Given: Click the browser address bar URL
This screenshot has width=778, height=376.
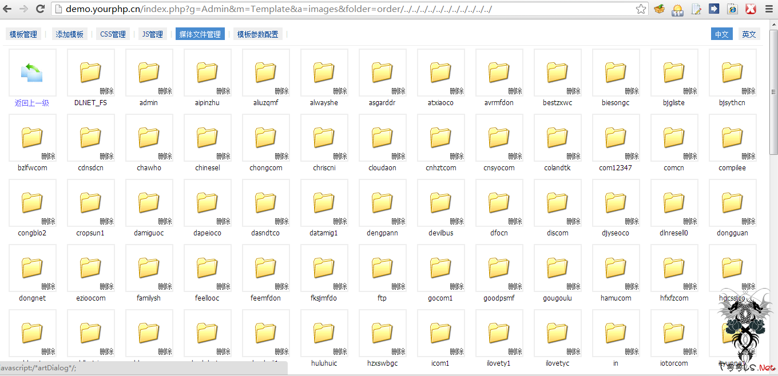Looking at the screenshot, I should click(x=279, y=9).
